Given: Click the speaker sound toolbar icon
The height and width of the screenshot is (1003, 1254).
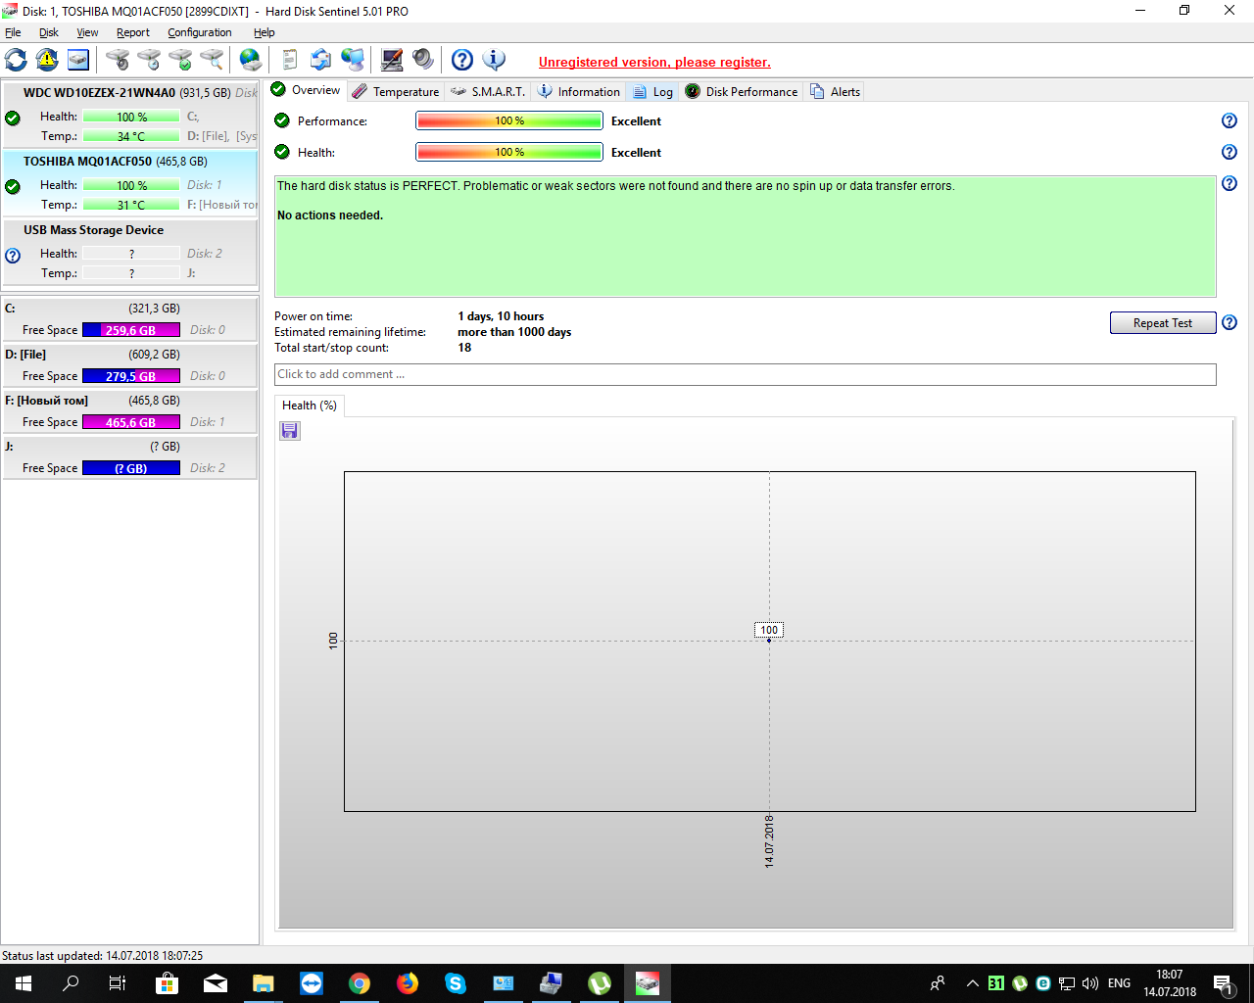Looking at the screenshot, I should 423,60.
